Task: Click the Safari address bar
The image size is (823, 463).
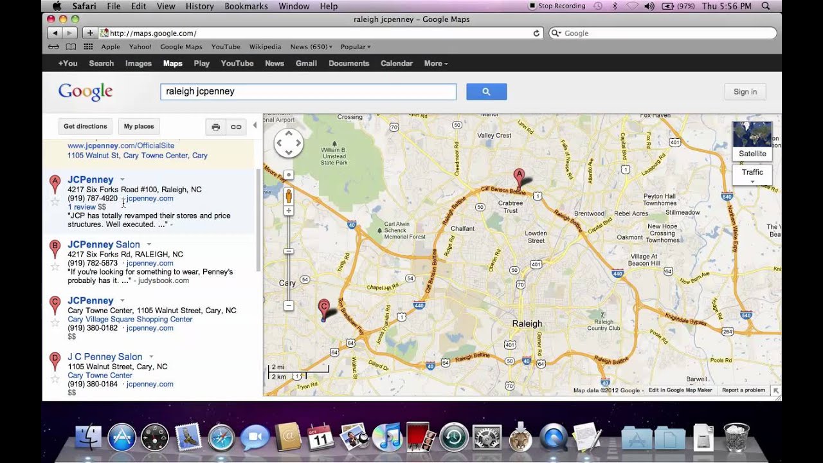Action: point(321,33)
